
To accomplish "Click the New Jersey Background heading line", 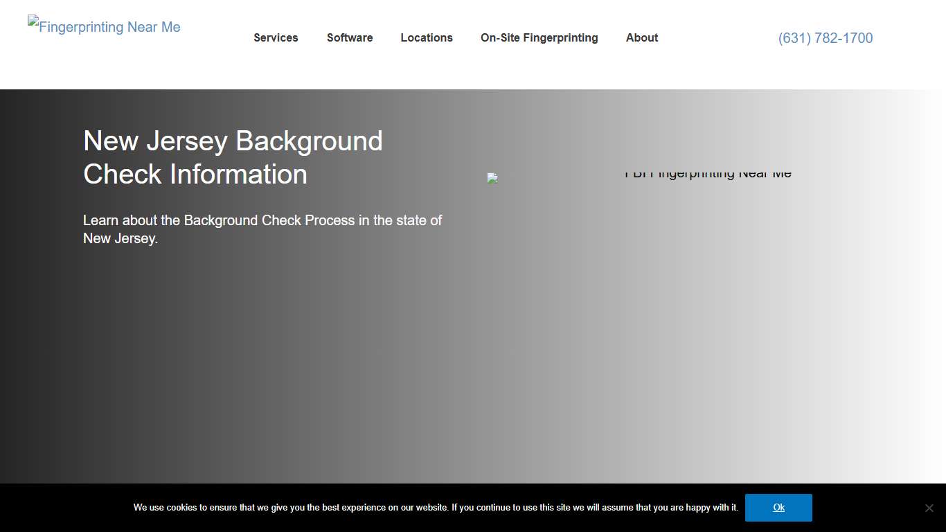I will click(233, 141).
